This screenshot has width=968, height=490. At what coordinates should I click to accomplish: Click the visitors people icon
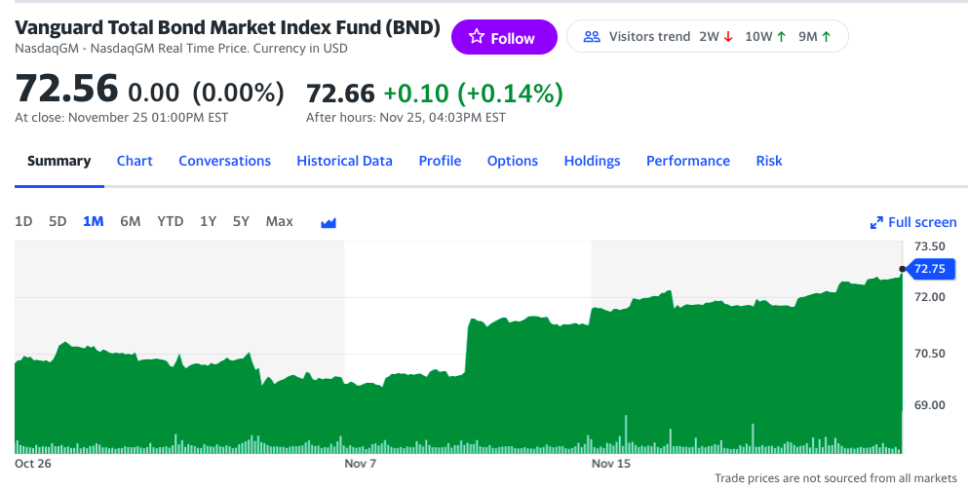592,37
